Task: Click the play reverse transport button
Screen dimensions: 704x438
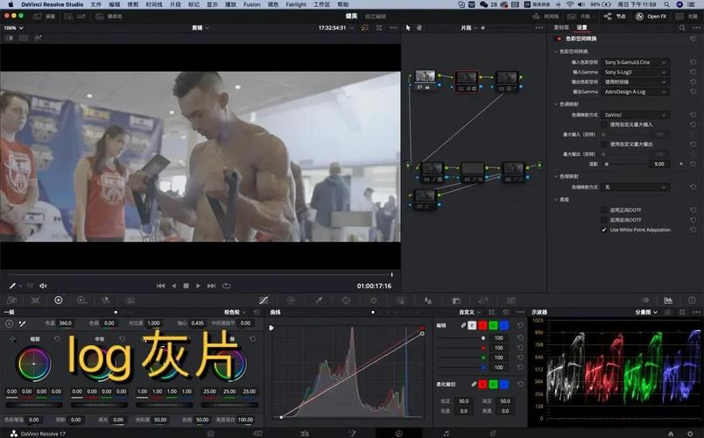Action: 173,286
